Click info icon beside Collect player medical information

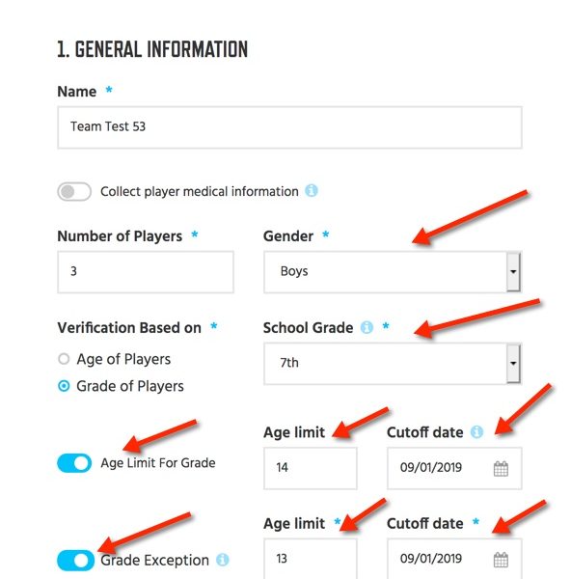[x=312, y=191]
